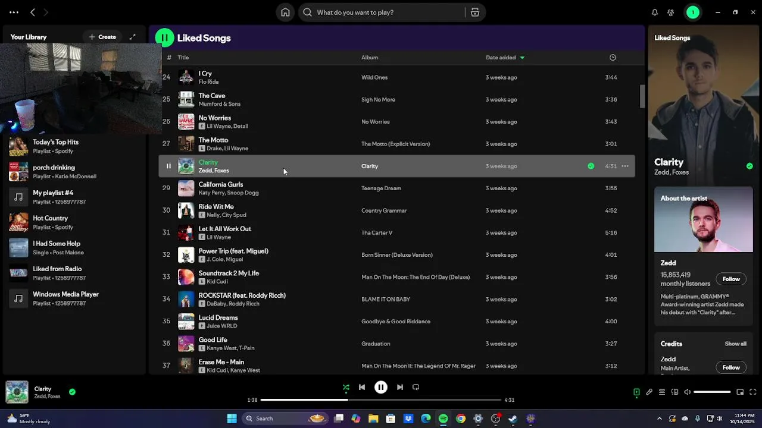Open Dropbox from the taskbar
Screen dimensions: 762x428
coord(408,419)
